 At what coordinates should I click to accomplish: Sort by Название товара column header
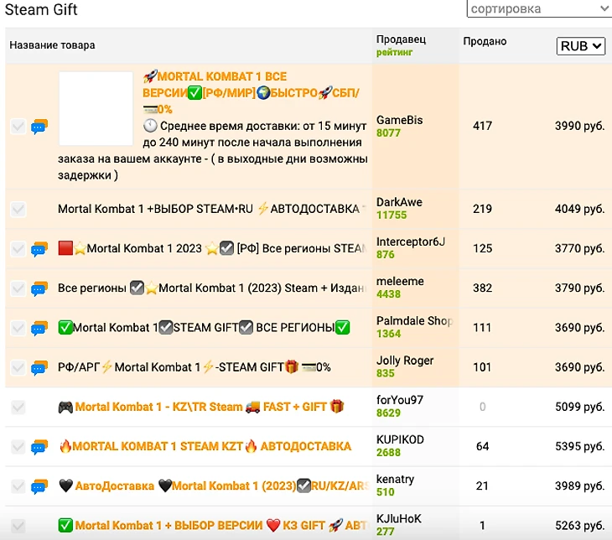click(52, 45)
